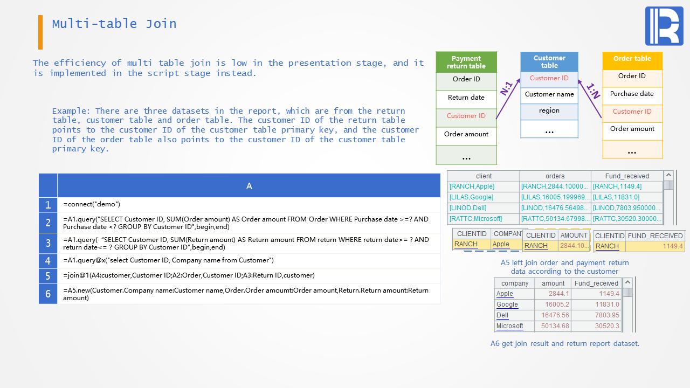Viewport: 690px width, 388px height.
Task: Click scroll up arrow in client/orders table
Action: point(668,176)
